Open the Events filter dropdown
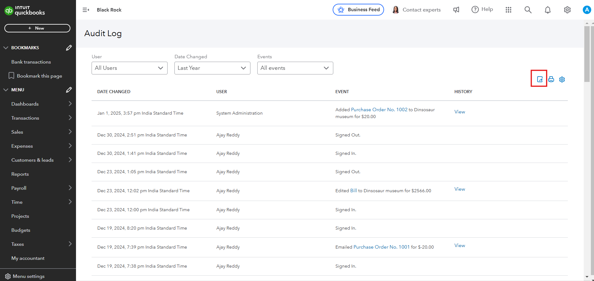The image size is (594, 281). (x=295, y=68)
